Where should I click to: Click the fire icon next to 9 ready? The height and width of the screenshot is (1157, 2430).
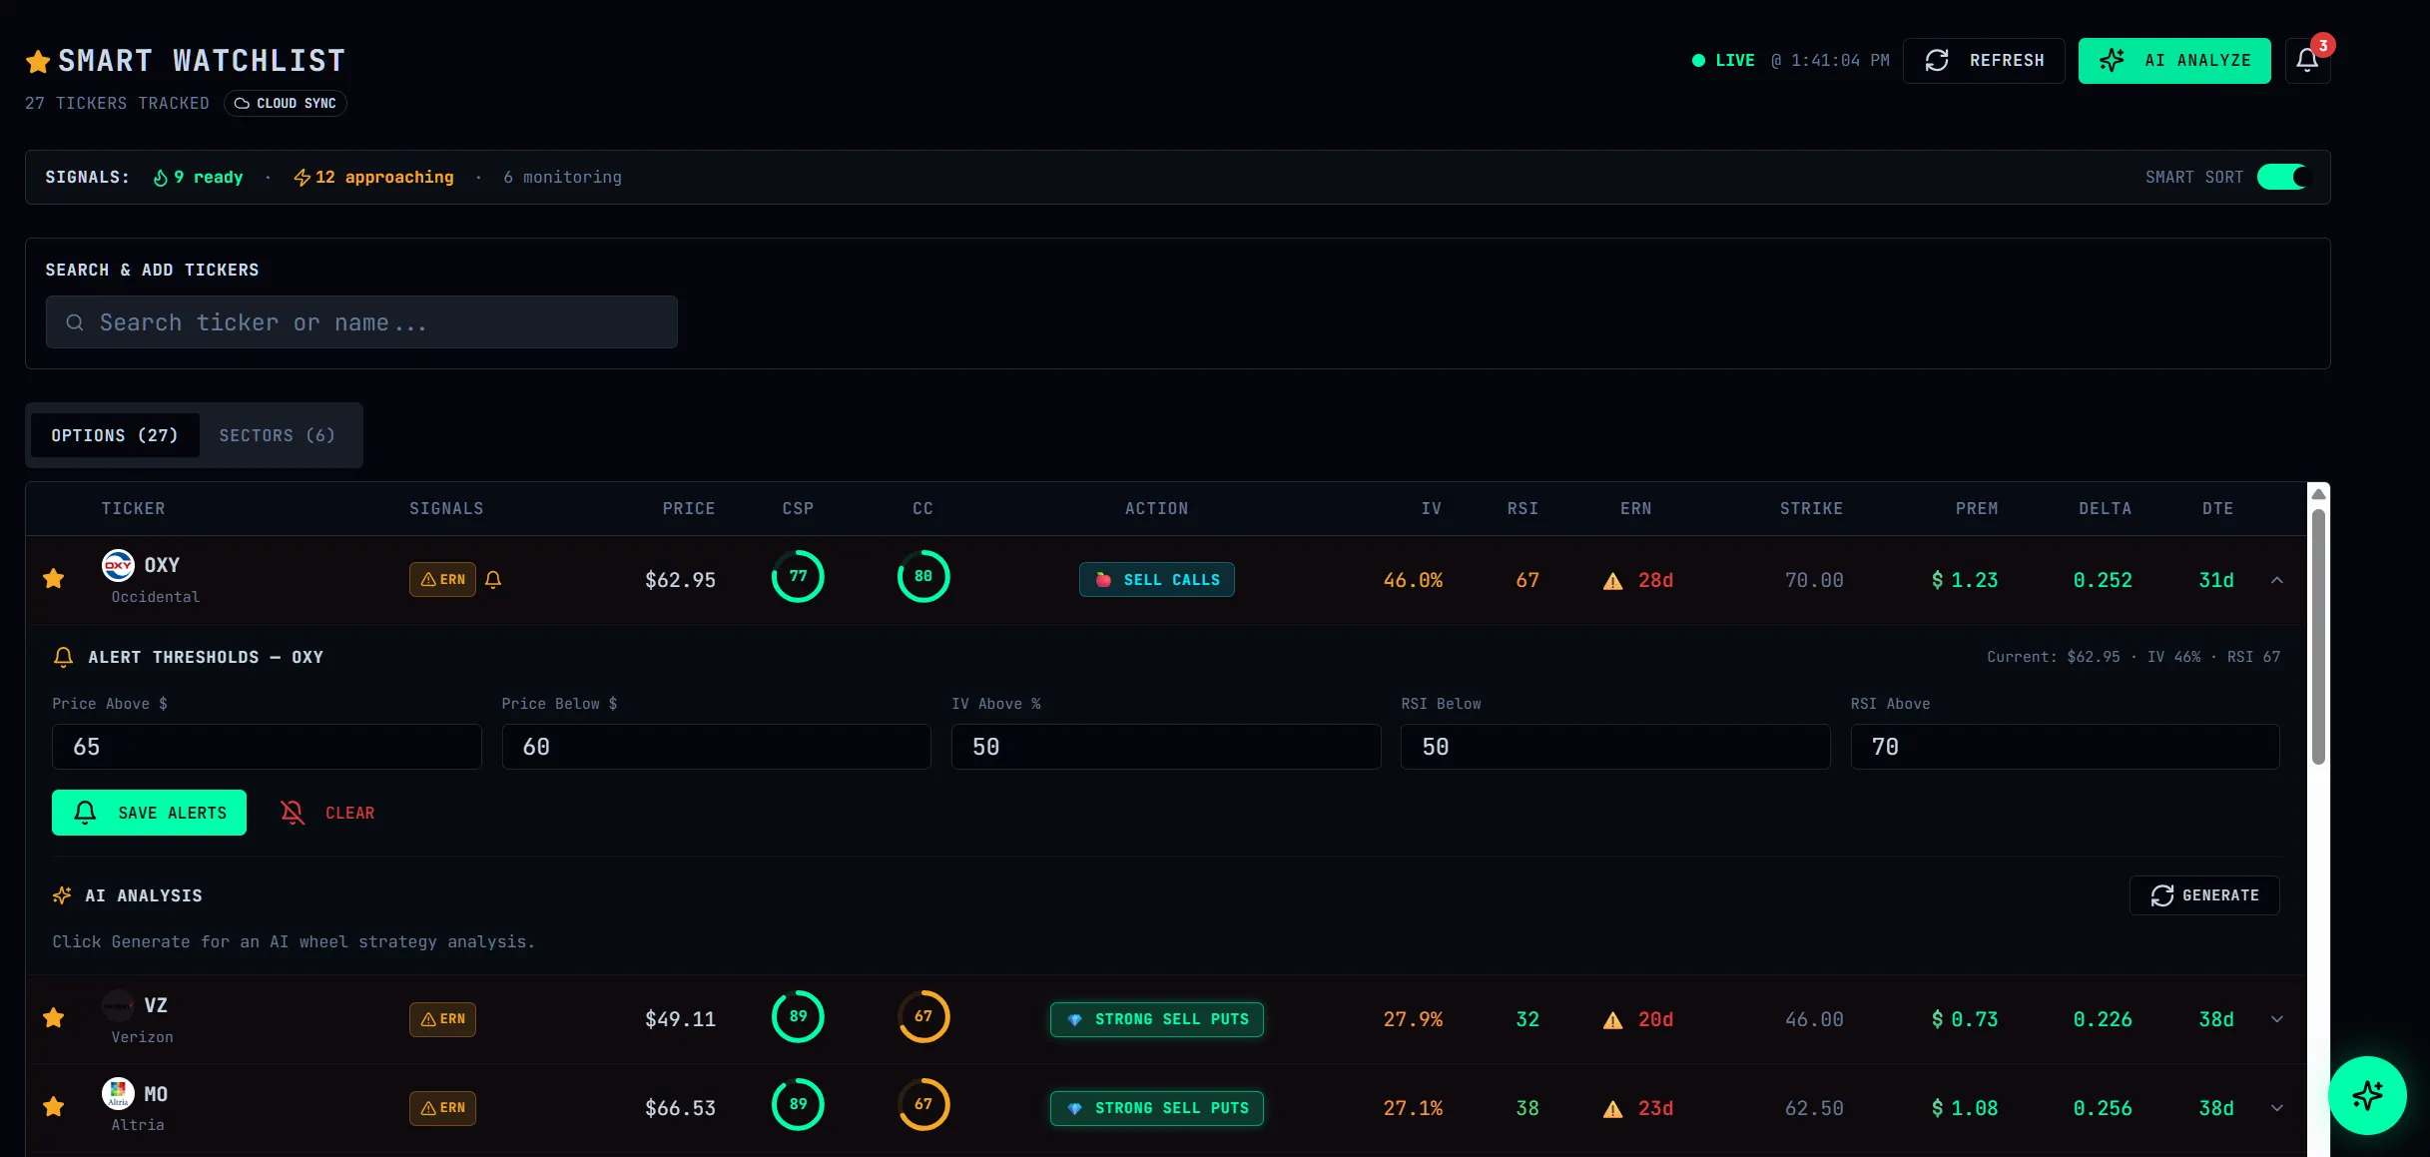pyautogui.click(x=161, y=178)
